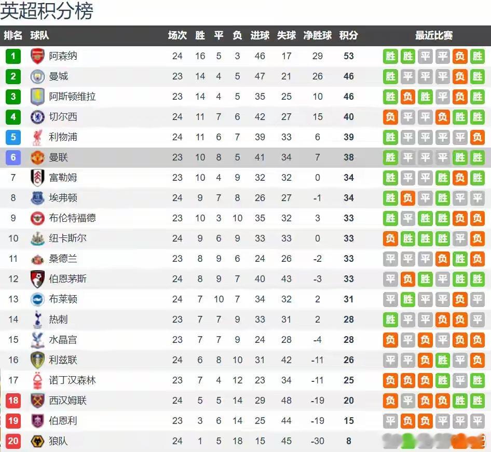Click the Arsenal club crest

(x=37, y=56)
